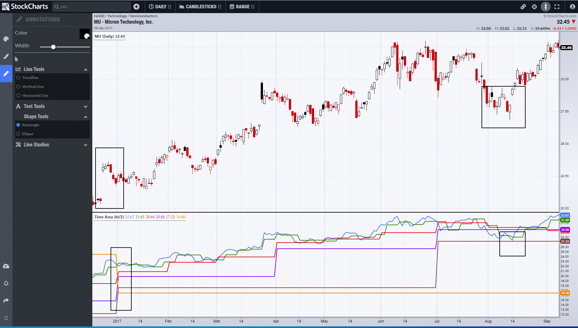Toggle fullscreen mode icon

(x=557, y=7)
